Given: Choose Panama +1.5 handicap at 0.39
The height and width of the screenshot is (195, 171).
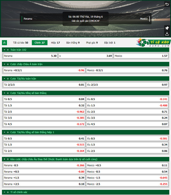Looking at the screenshot, I should (x=44, y=178).
